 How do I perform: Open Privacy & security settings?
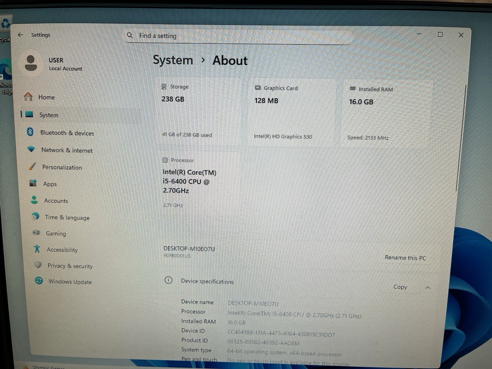(70, 266)
